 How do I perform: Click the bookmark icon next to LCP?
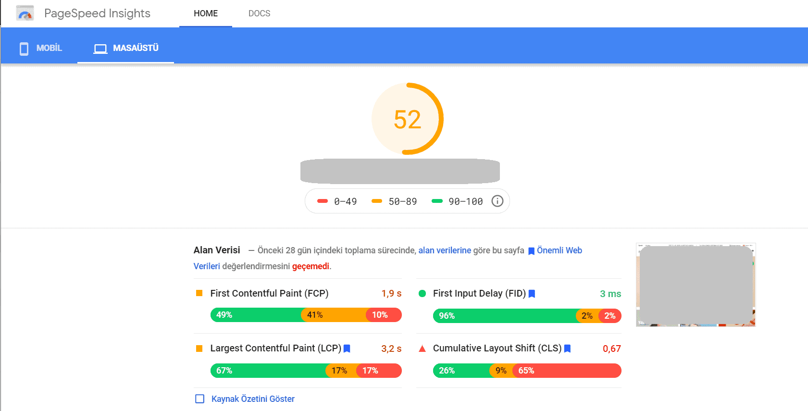347,349
